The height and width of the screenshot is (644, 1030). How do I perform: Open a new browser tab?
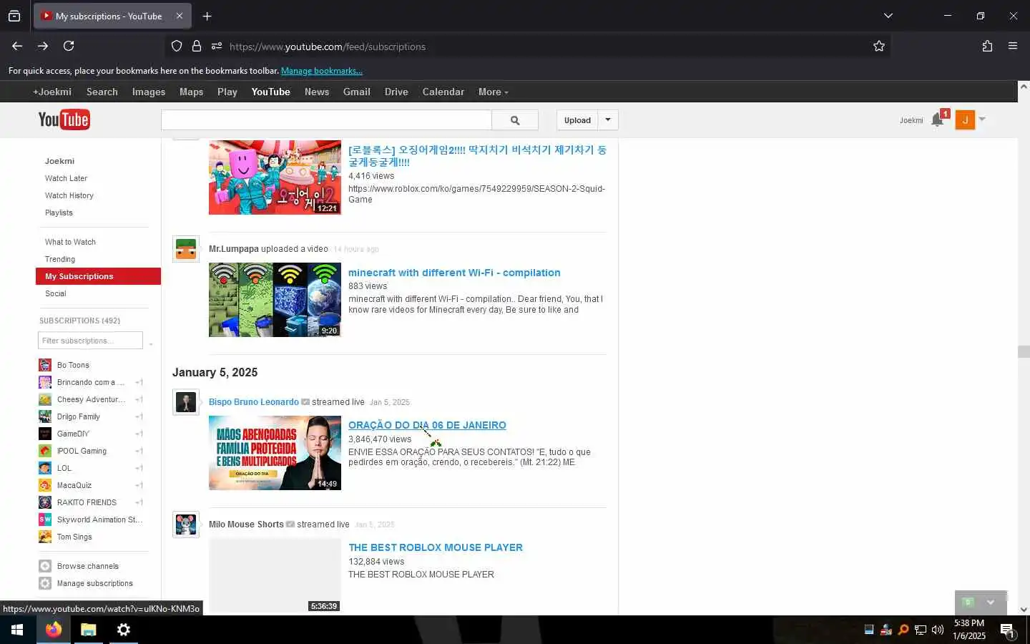(207, 16)
